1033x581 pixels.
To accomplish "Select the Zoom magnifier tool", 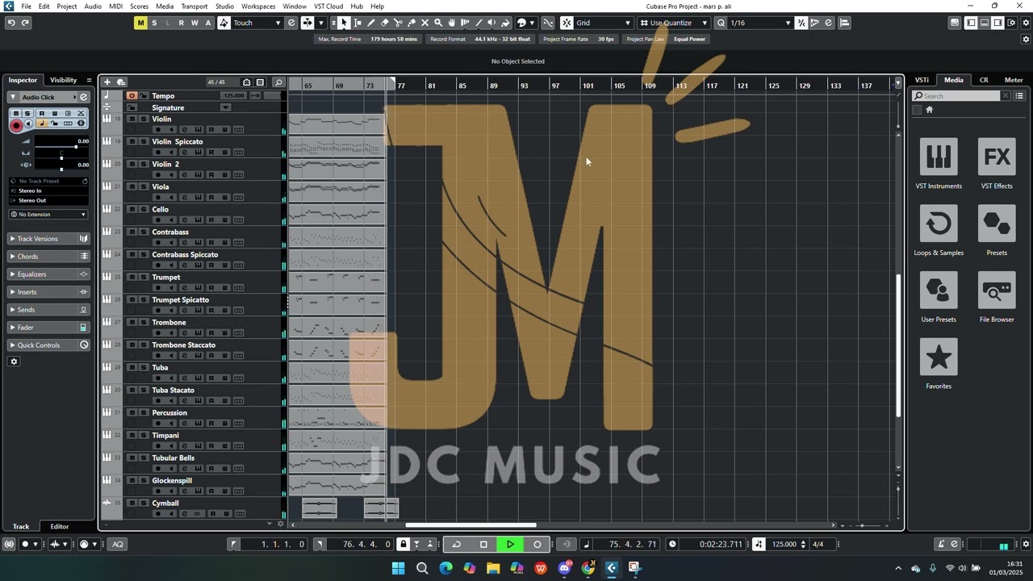I will click(438, 23).
